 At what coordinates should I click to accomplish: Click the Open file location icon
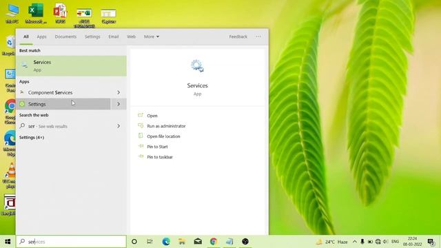pos(141,136)
